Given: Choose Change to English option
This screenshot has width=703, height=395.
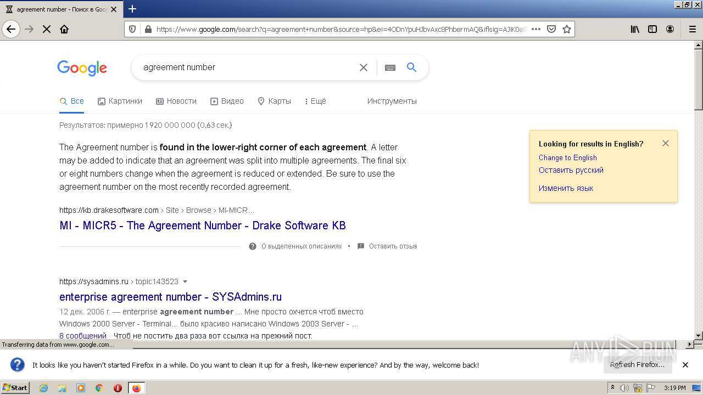Looking at the screenshot, I should point(568,157).
